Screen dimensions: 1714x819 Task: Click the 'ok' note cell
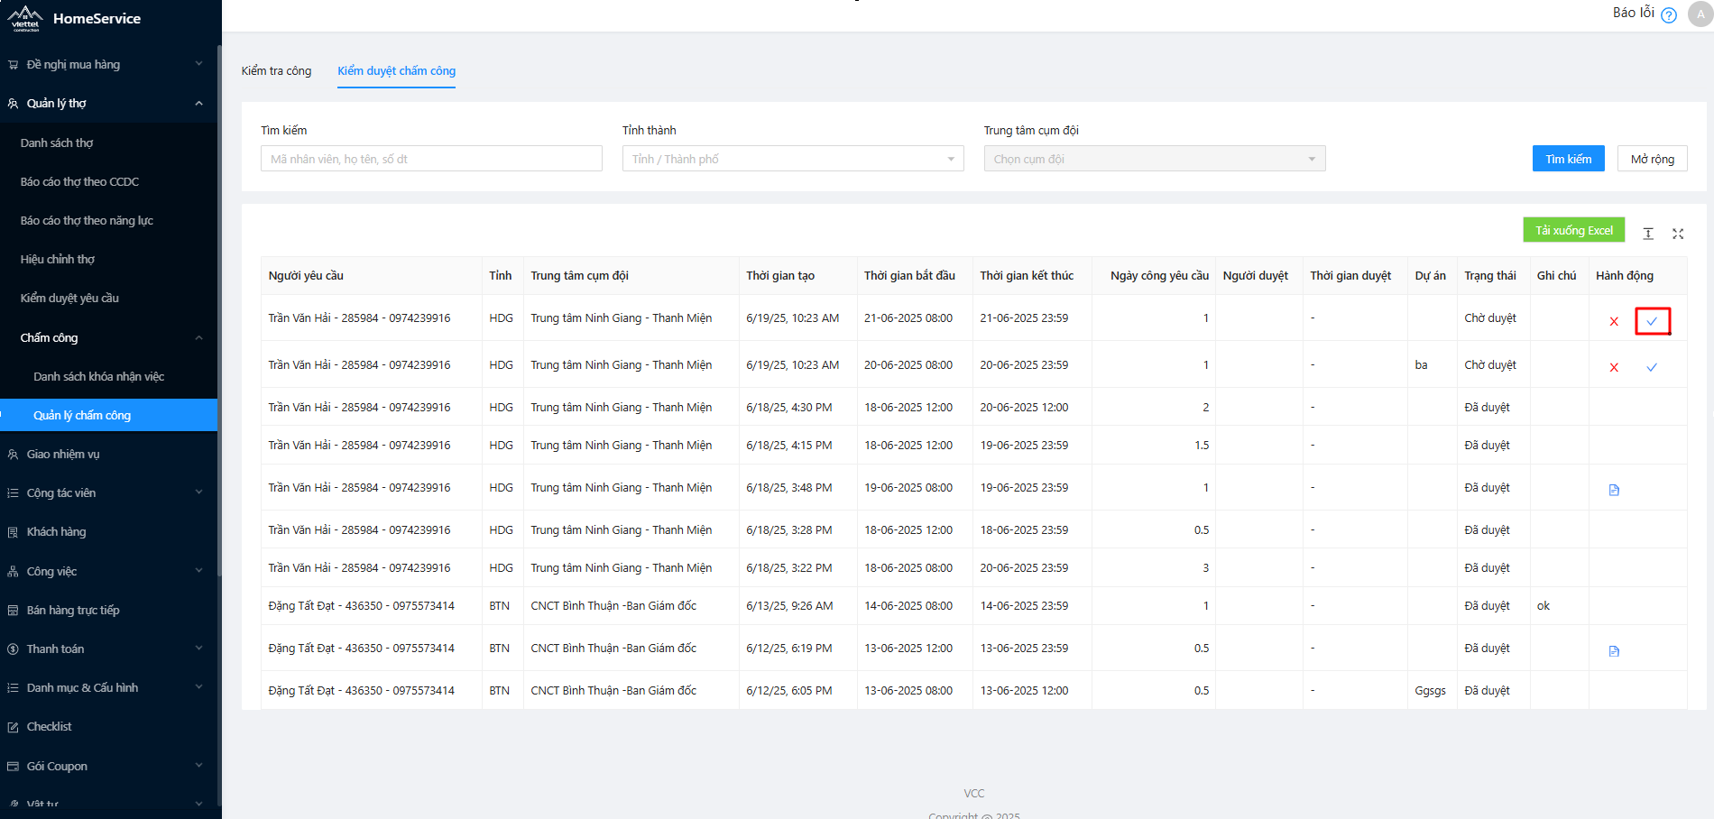click(x=1544, y=605)
